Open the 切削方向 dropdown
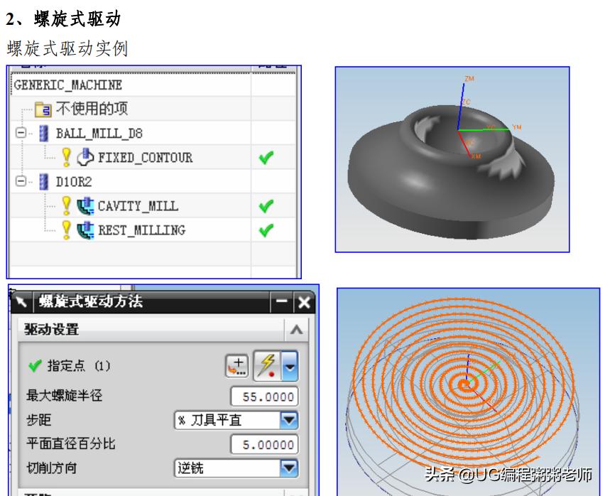The height and width of the screenshot is (496, 605). pos(290,468)
